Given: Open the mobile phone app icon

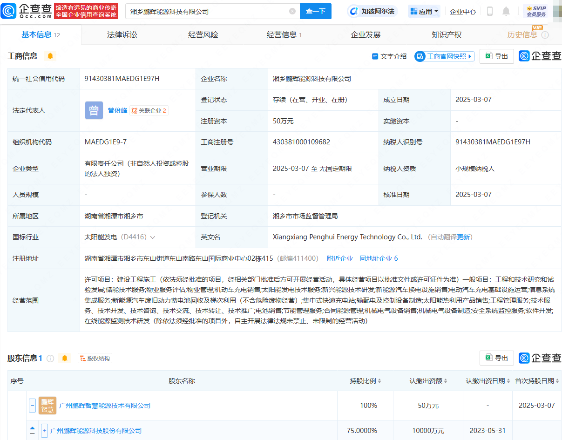Looking at the screenshot, I should [490, 11].
